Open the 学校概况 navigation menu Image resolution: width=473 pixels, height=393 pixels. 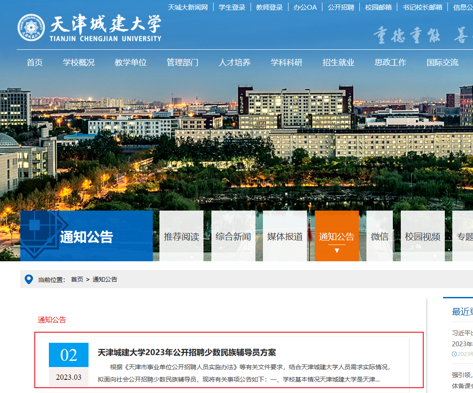pos(79,63)
